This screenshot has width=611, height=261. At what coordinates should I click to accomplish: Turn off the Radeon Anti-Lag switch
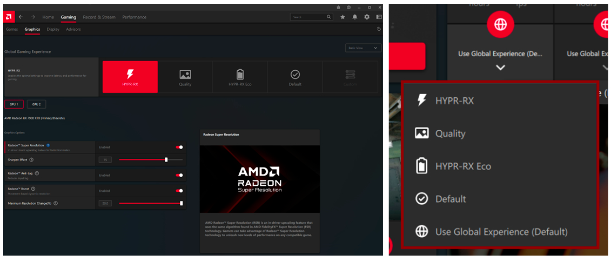(179, 175)
